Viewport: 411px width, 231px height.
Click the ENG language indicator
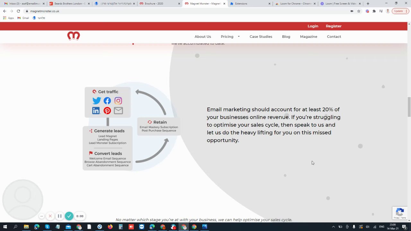(382, 227)
